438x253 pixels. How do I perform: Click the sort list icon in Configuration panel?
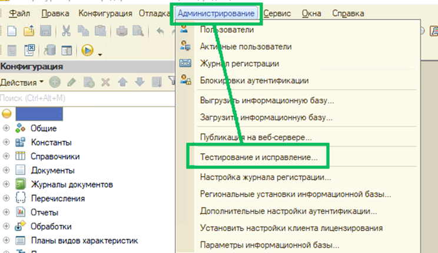pyautogui.click(x=157, y=82)
